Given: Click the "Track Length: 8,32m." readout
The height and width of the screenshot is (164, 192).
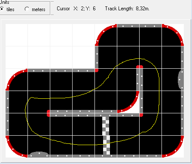Looking at the screenshot, I should point(127,9).
